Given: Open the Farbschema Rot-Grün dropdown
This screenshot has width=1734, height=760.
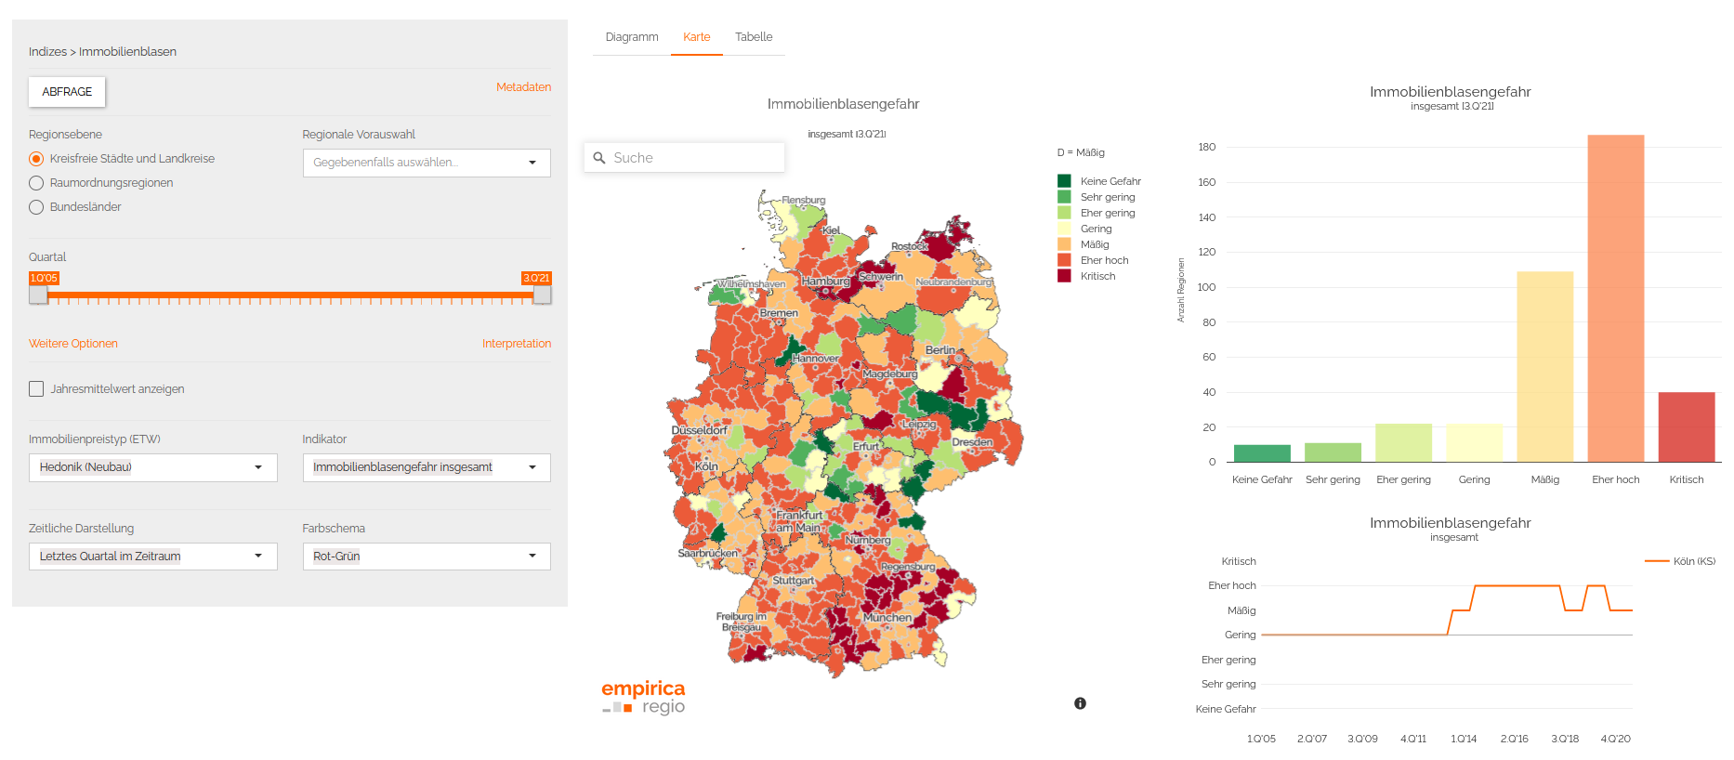Looking at the screenshot, I should tap(427, 557).
